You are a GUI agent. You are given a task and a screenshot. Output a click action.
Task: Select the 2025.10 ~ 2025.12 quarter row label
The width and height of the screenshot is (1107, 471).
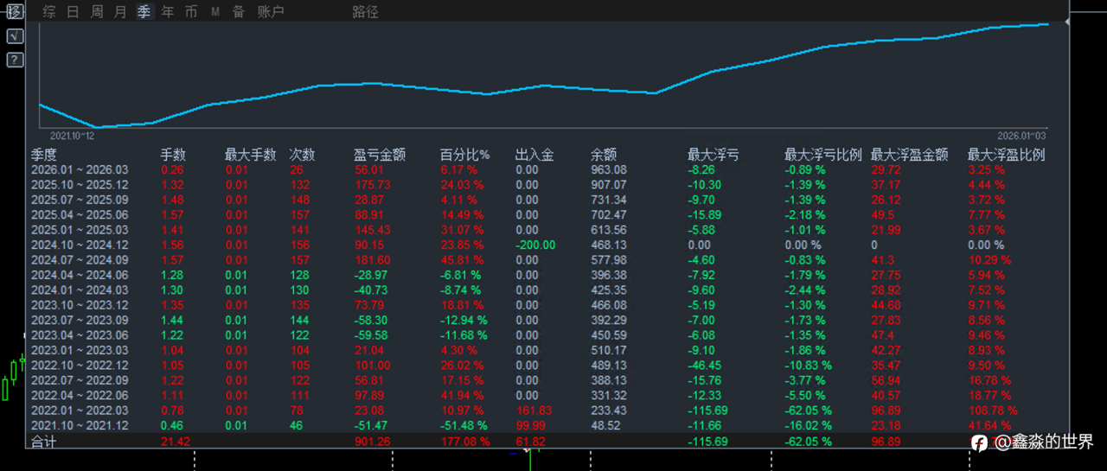pos(80,185)
